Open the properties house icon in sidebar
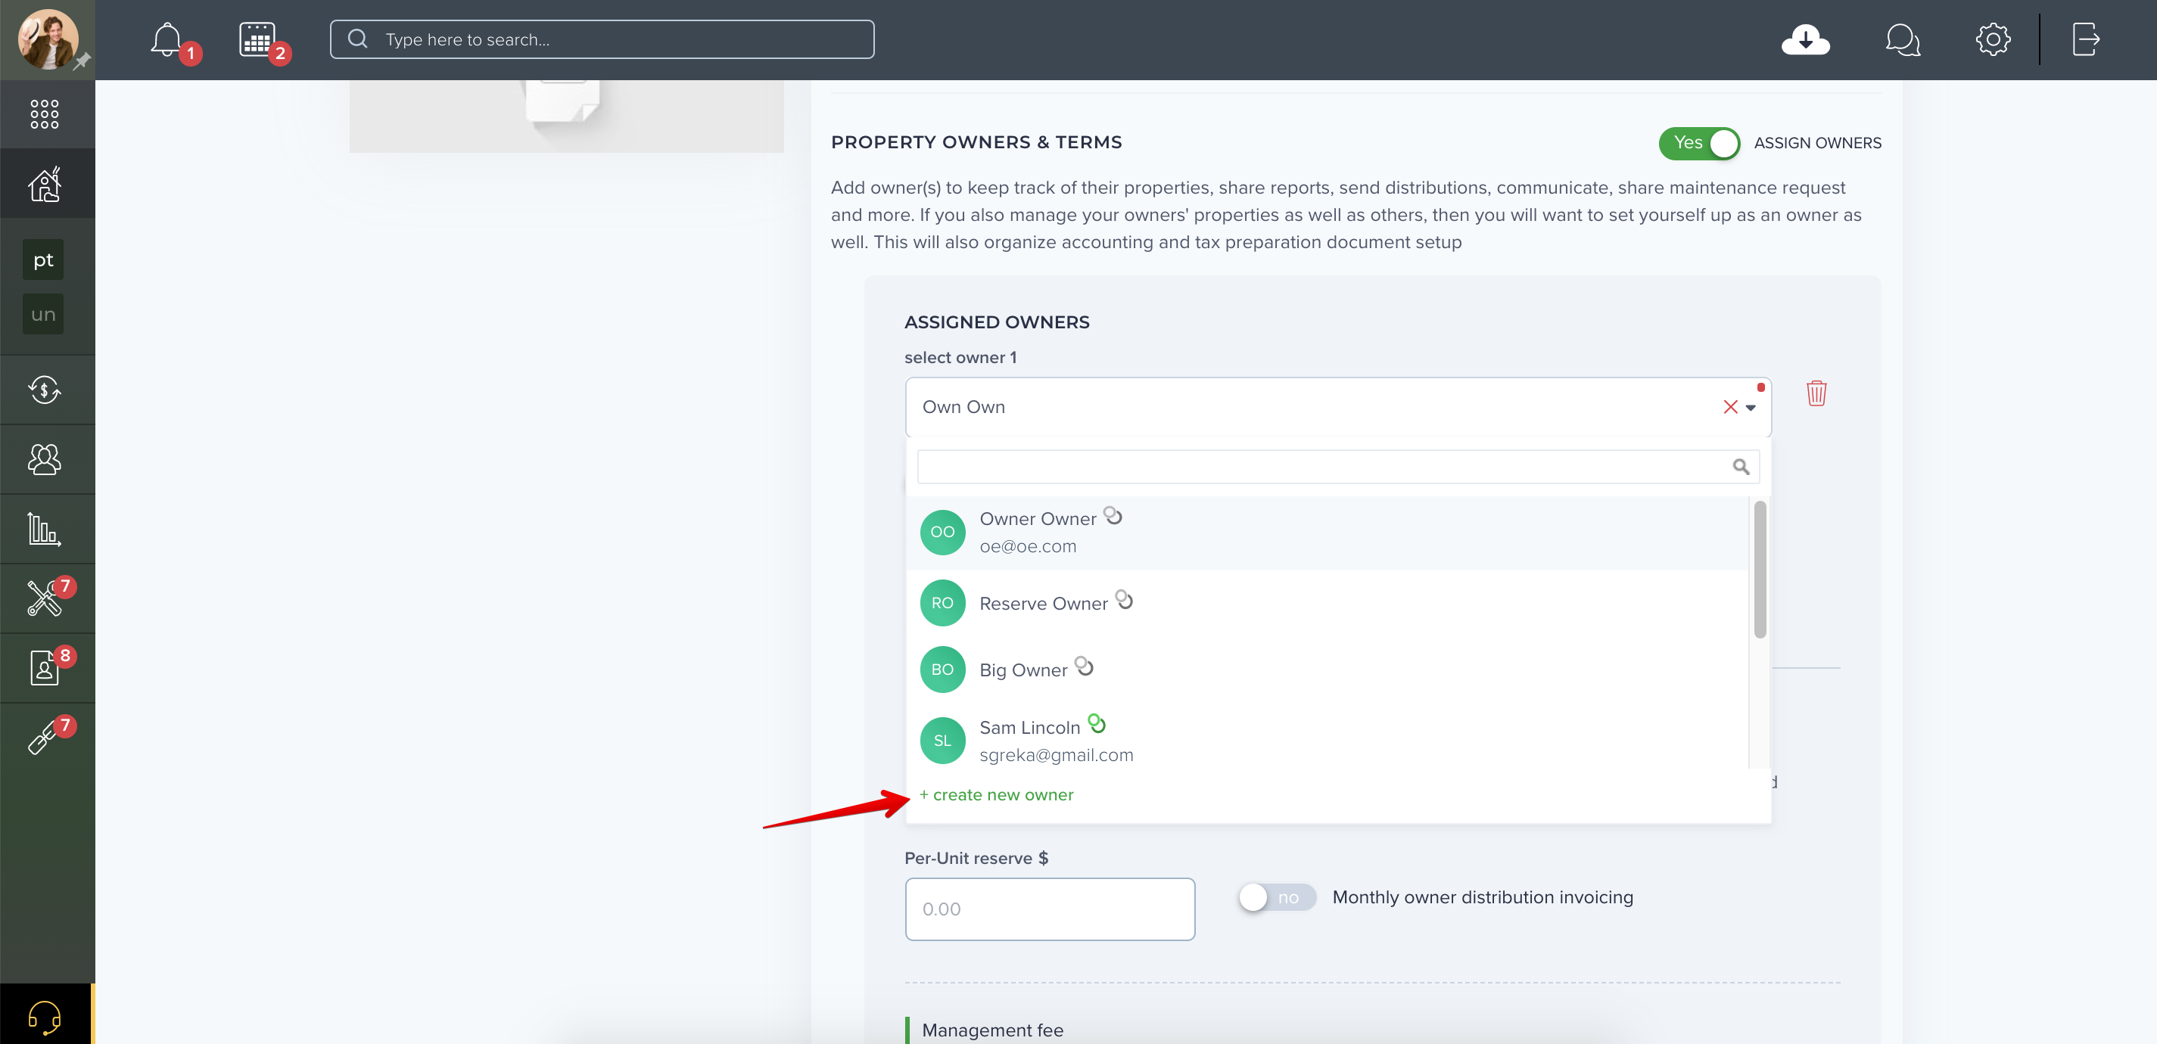The height and width of the screenshot is (1044, 2157). [45, 183]
